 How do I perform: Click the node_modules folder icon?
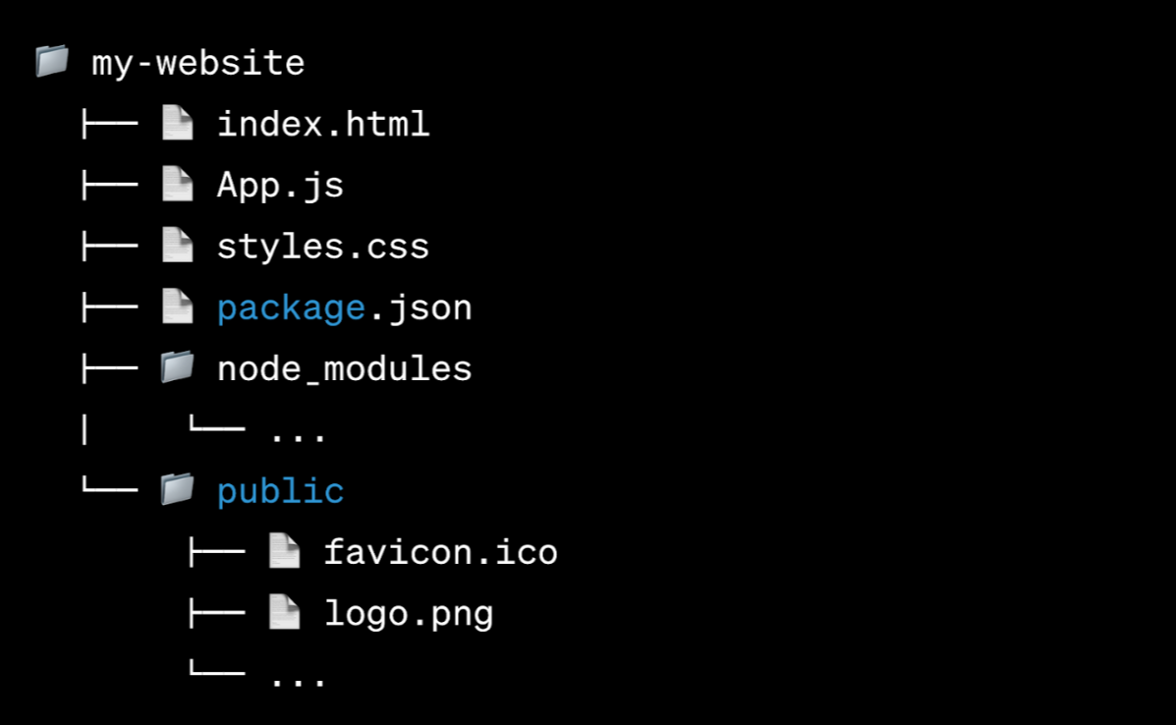[x=177, y=367]
